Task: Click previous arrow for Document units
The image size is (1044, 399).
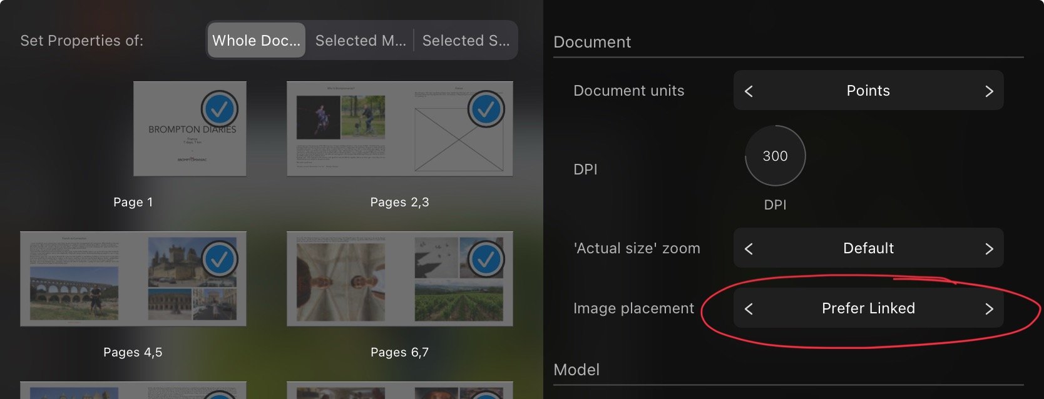Action: pos(749,91)
